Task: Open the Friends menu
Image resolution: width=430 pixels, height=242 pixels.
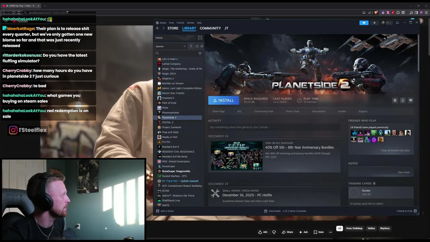Action: (x=180, y=23)
